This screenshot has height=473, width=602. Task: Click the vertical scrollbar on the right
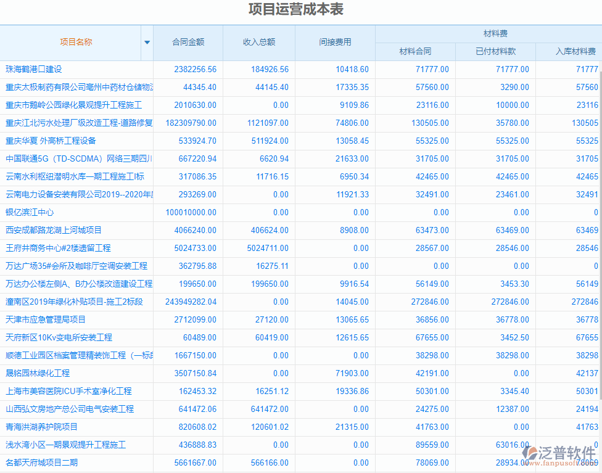(x=599, y=185)
